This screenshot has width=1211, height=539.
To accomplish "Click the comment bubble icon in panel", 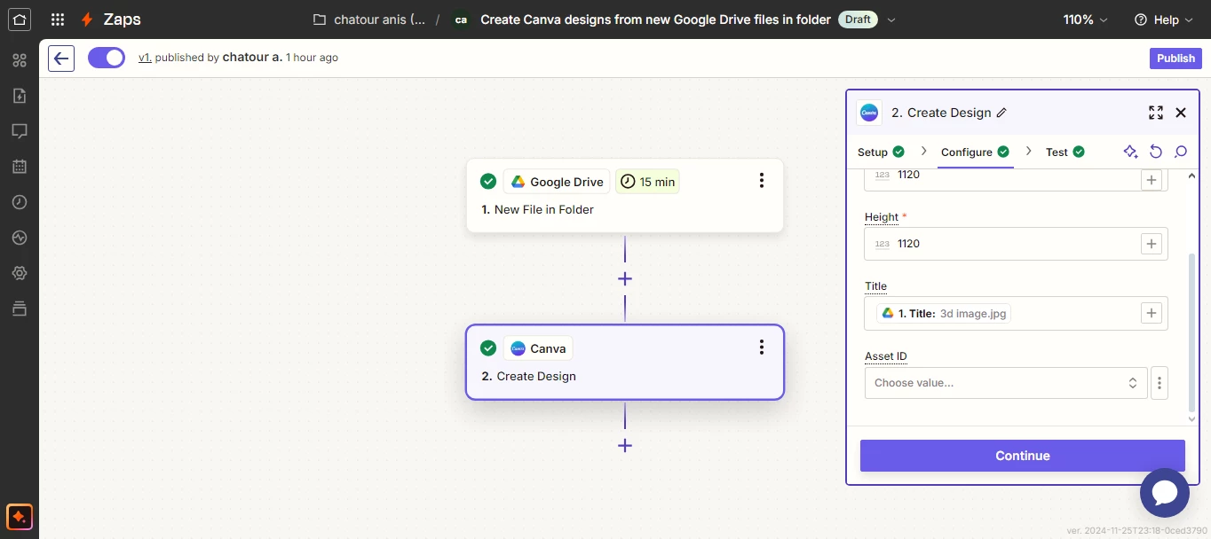I will [1181, 152].
